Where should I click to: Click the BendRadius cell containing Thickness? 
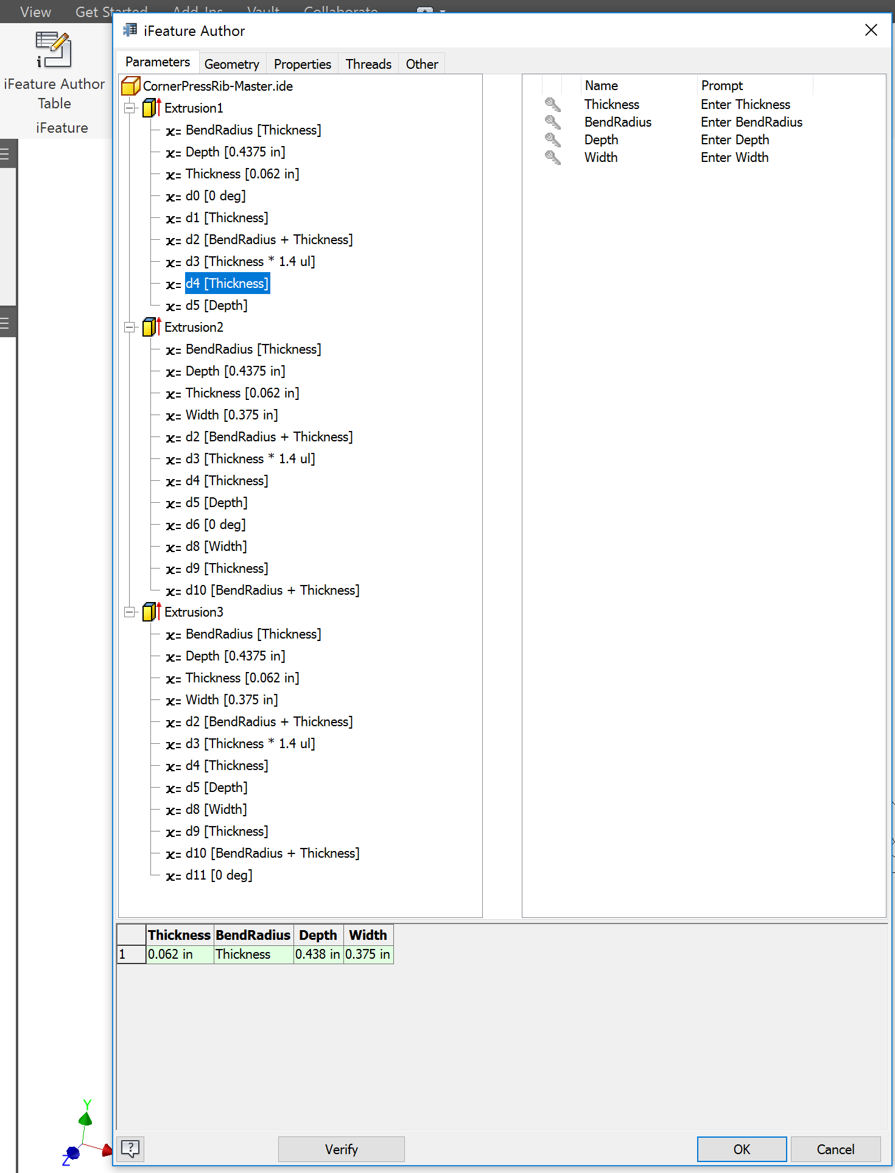click(x=253, y=954)
